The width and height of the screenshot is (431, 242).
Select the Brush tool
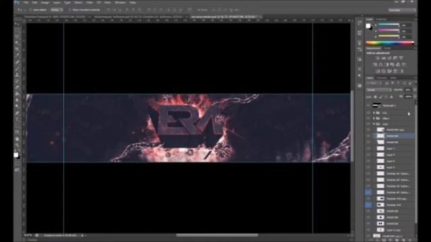coord(18,69)
